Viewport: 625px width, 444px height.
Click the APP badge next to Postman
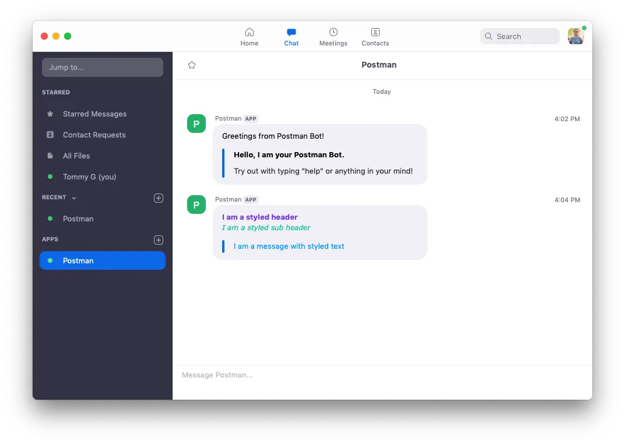[x=251, y=118]
